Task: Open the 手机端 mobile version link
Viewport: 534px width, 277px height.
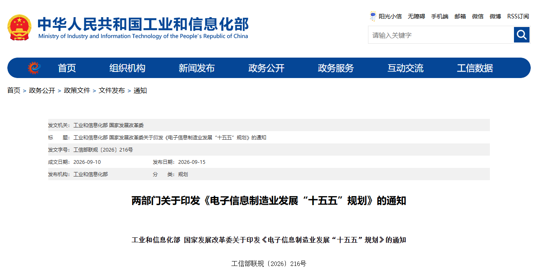Action: coord(440,16)
